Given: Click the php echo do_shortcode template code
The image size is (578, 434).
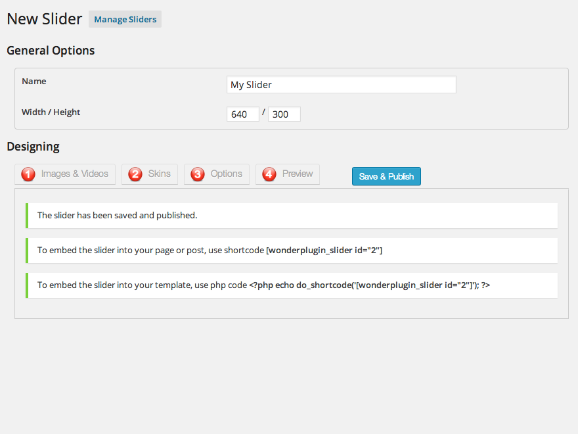Looking at the screenshot, I should [370, 285].
